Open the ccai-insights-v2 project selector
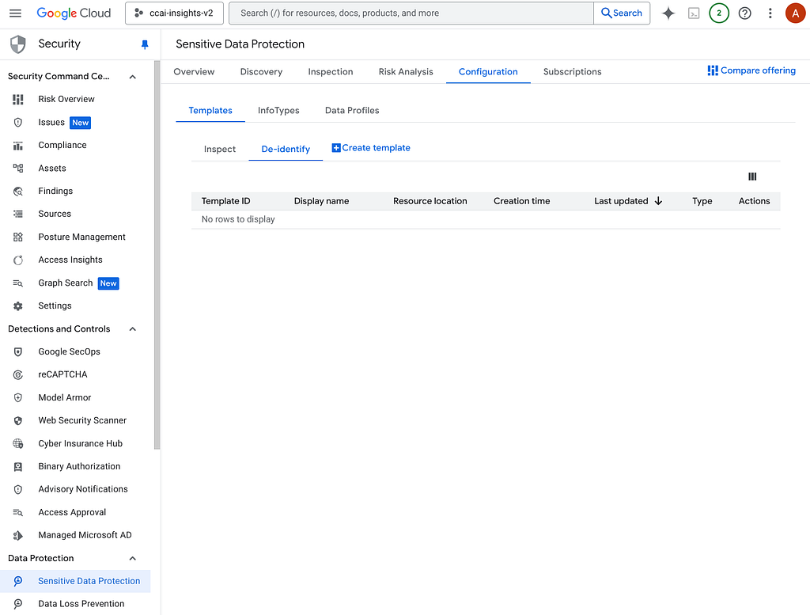Viewport: 810px width, 615px height. (x=174, y=13)
